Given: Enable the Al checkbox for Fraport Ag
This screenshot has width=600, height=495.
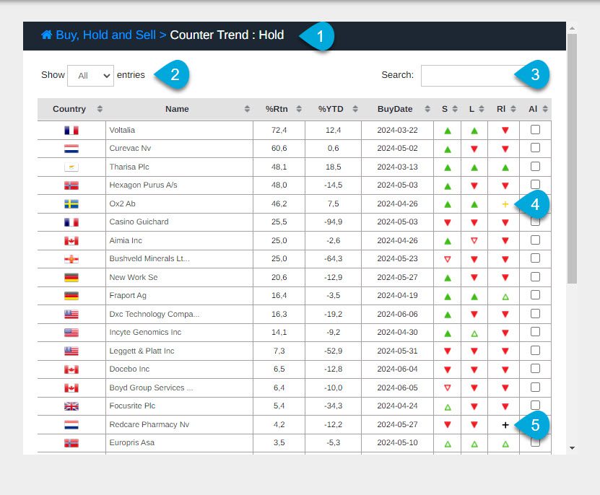Looking at the screenshot, I should pos(535,295).
